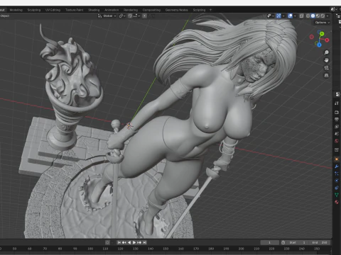Open the snapping options dropdown
The image size is (341, 255).
click(x=136, y=16)
